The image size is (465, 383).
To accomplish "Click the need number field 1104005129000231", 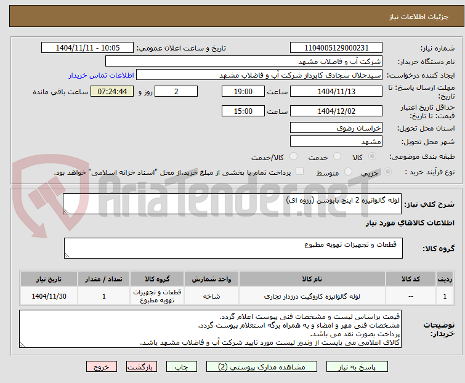I will point(336,48).
